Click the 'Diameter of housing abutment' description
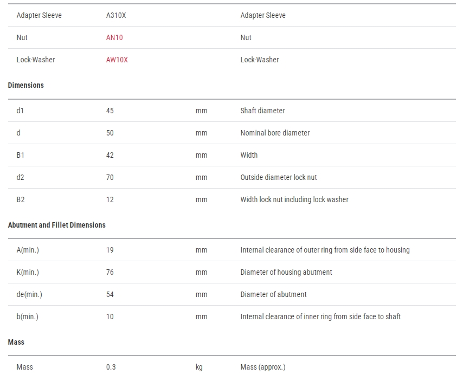 point(286,272)
